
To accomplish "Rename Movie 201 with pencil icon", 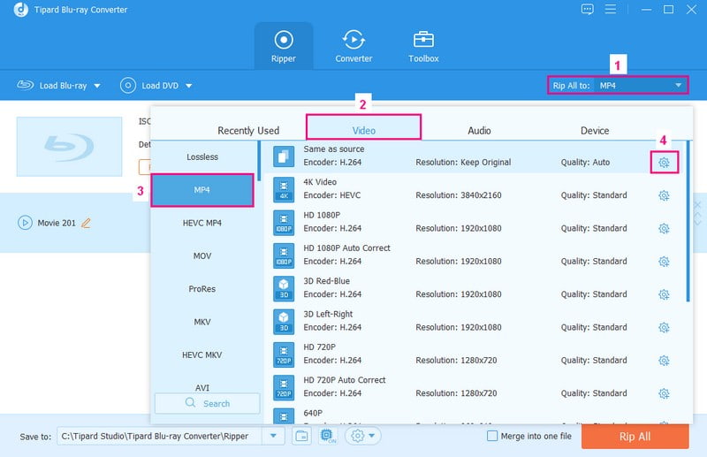I will tap(86, 223).
